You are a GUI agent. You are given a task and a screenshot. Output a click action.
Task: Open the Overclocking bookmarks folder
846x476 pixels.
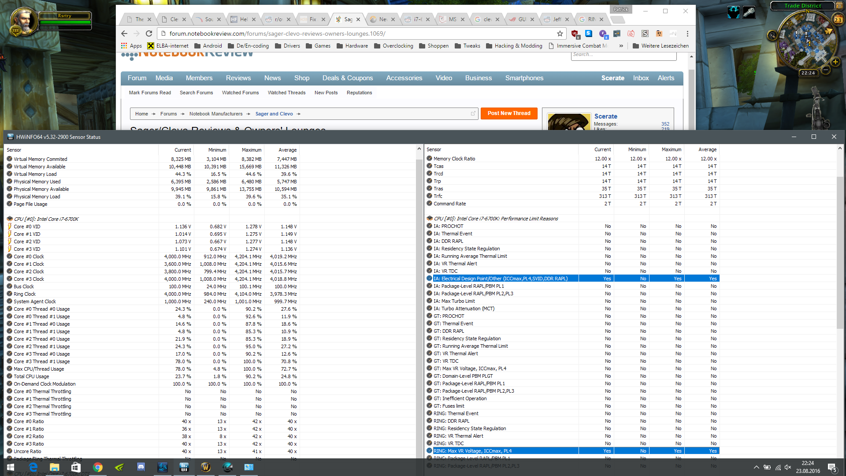(x=393, y=46)
